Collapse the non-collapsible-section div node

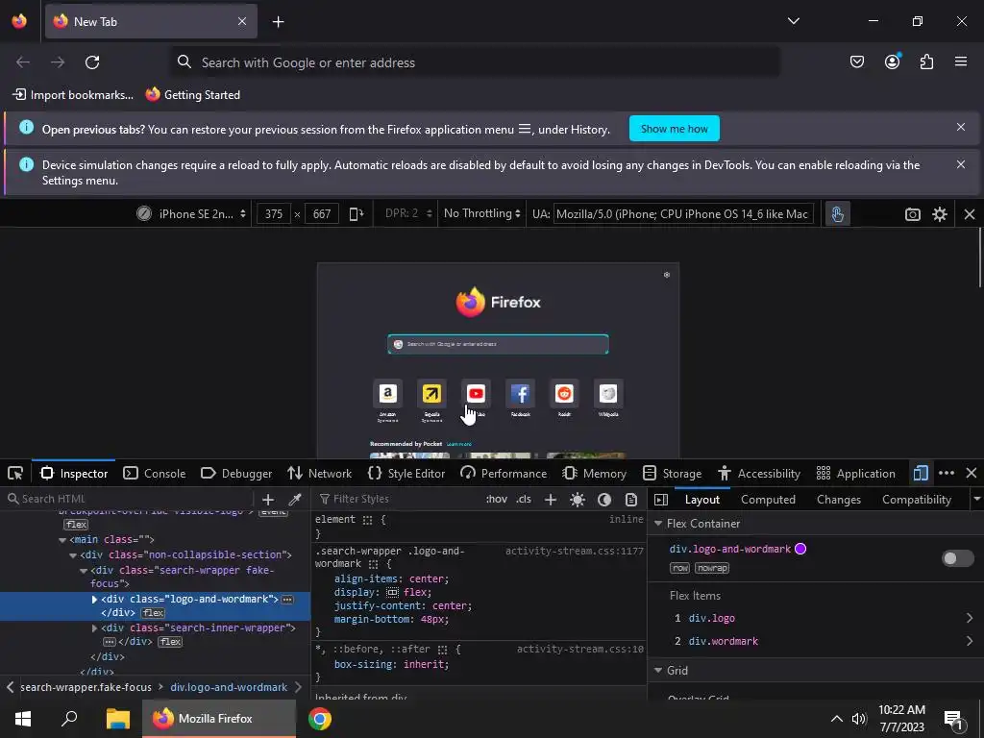point(73,555)
